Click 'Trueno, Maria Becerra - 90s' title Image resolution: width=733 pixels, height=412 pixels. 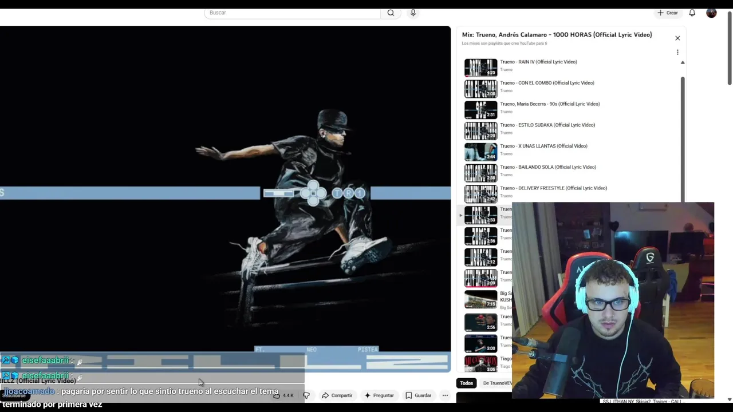[550, 104]
